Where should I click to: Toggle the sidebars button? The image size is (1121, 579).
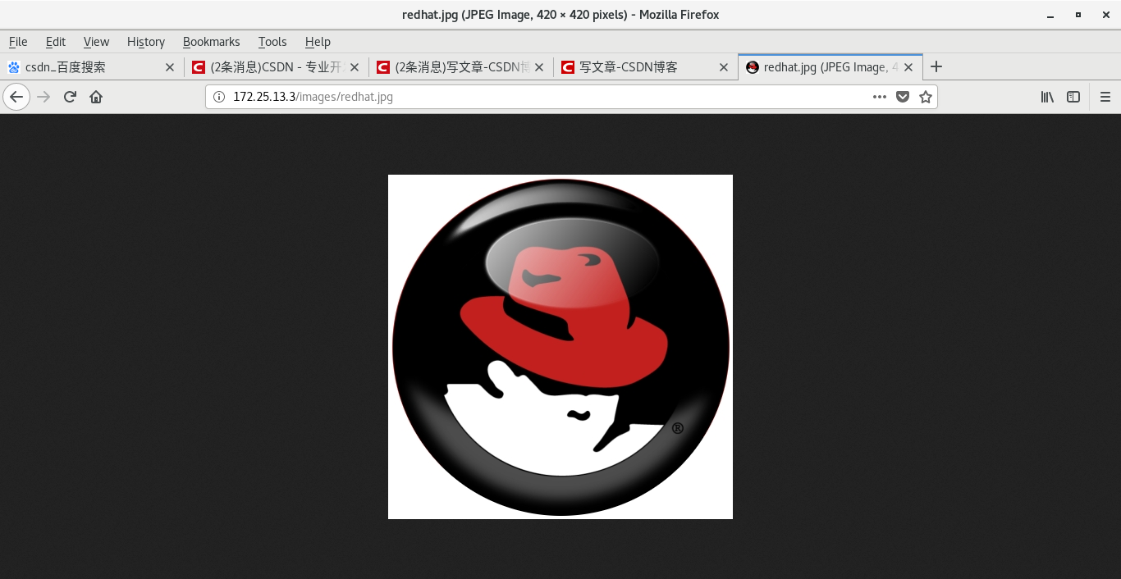1073,97
